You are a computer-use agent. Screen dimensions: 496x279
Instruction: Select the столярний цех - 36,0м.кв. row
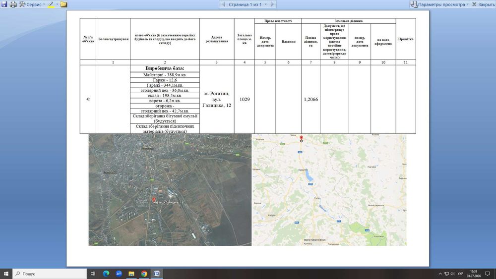pyautogui.click(x=165, y=90)
